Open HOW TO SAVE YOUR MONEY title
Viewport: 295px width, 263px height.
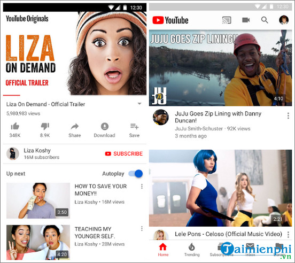pos(100,190)
